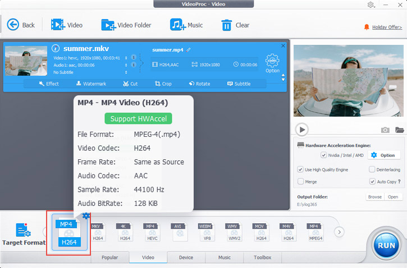The height and width of the screenshot is (268, 407).
Task: Toggle the Auto Copy checkbox
Action: coord(372,182)
